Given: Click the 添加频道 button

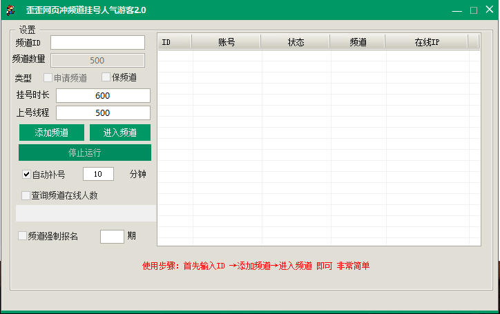Looking at the screenshot, I should (x=52, y=133).
